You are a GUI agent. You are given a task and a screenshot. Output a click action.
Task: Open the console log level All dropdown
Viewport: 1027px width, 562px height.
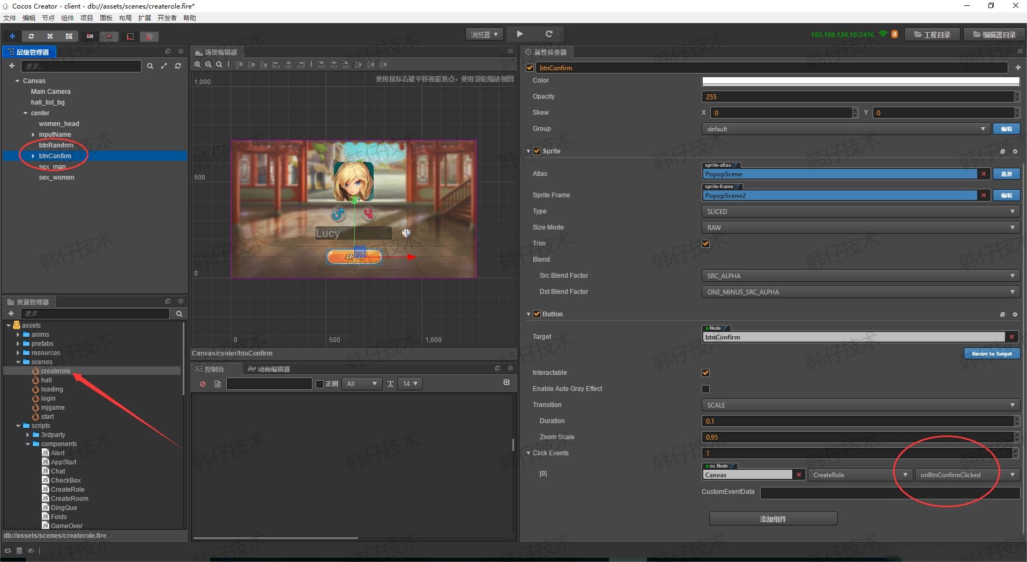pos(362,384)
